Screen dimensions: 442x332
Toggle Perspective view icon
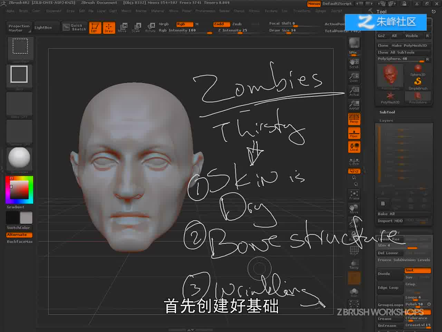(x=354, y=119)
